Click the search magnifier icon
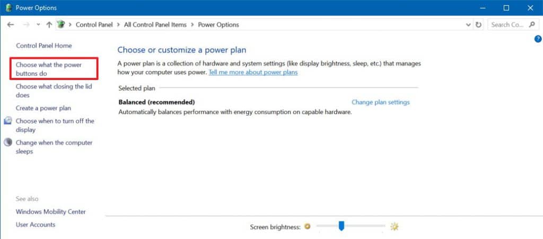This screenshot has width=543, height=239. pos(532,25)
